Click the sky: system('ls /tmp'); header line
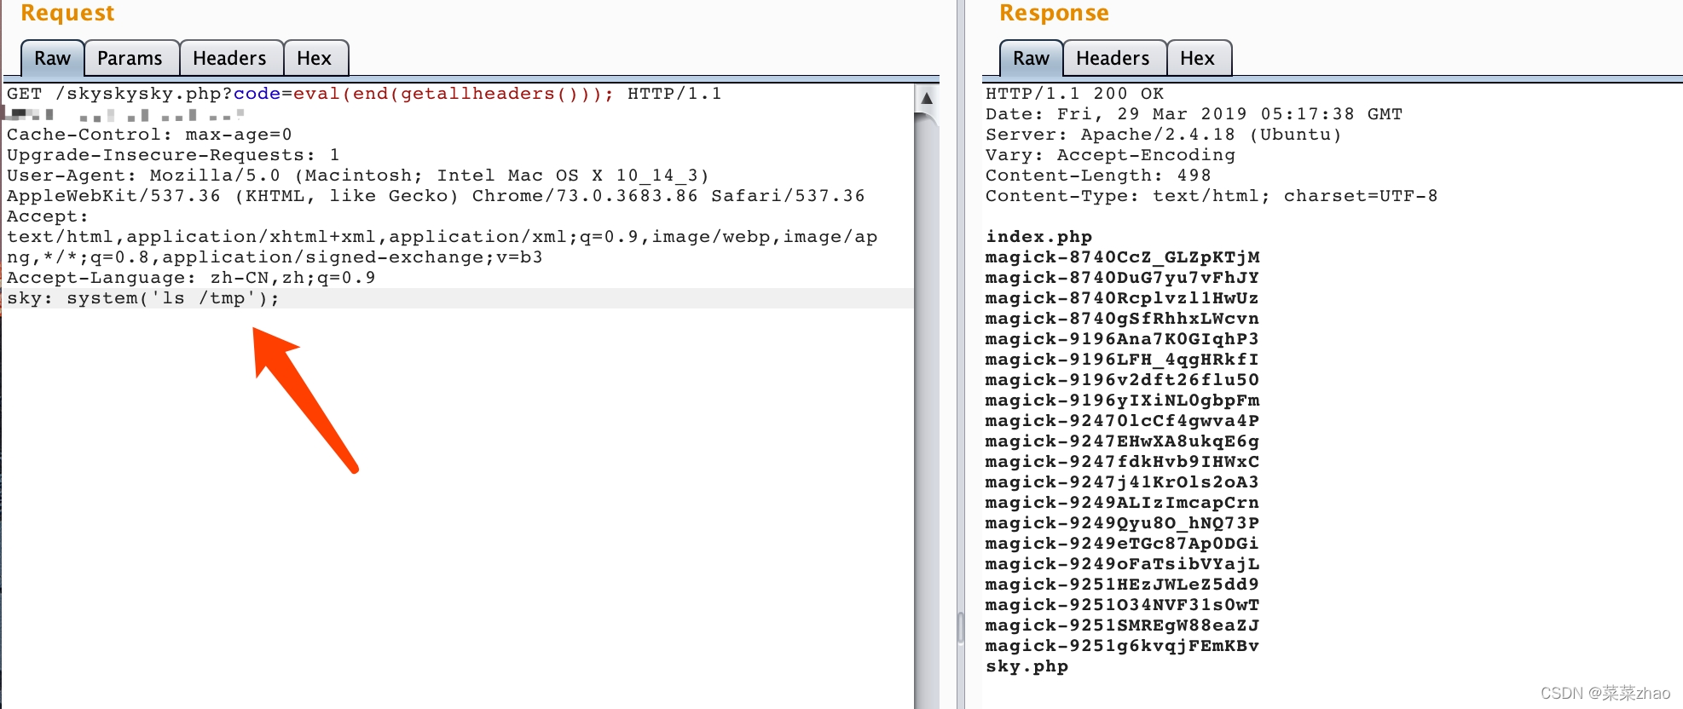Viewport: 1683px width, 709px height. coord(143,298)
